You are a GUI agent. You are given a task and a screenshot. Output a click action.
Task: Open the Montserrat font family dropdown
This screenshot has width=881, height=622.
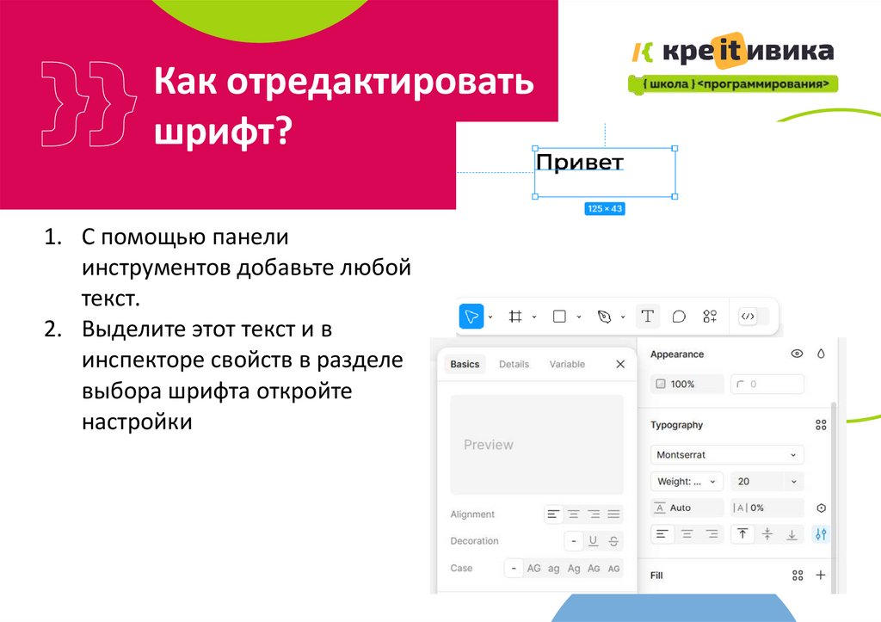click(x=727, y=454)
